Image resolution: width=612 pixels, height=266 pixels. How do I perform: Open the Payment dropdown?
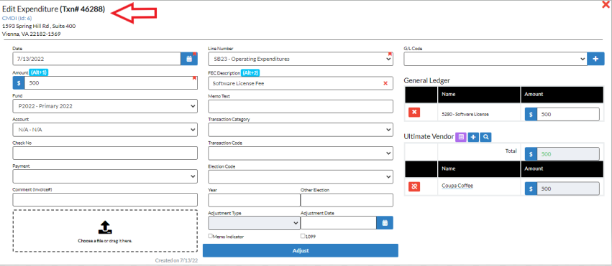(105, 176)
